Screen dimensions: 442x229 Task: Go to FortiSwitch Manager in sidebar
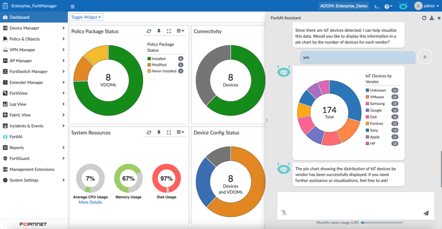pyautogui.click(x=34, y=72)
